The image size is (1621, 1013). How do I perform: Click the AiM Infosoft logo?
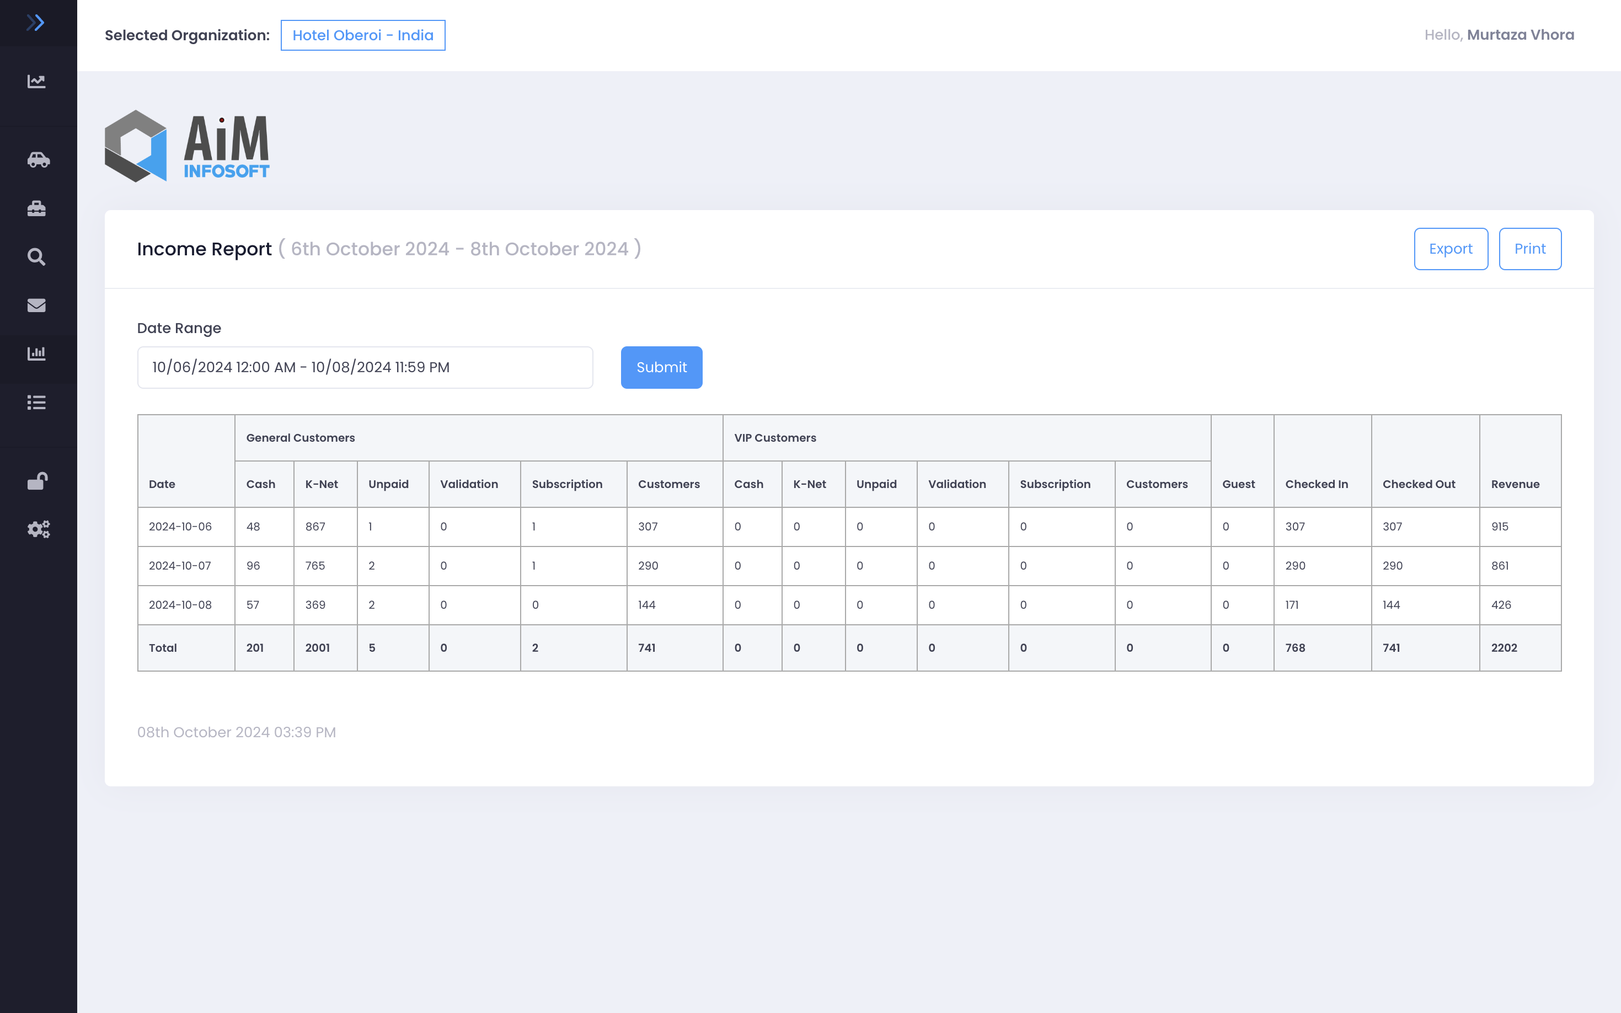187,146
